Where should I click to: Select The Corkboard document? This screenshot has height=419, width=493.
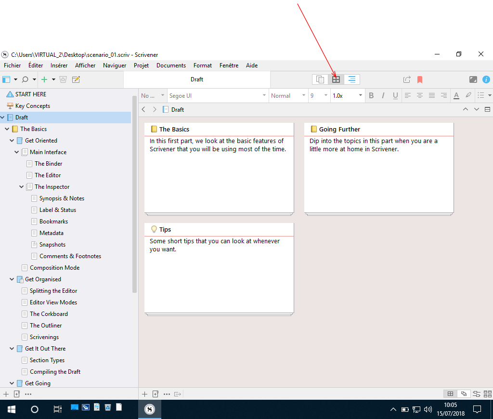[x=49, y=314]
